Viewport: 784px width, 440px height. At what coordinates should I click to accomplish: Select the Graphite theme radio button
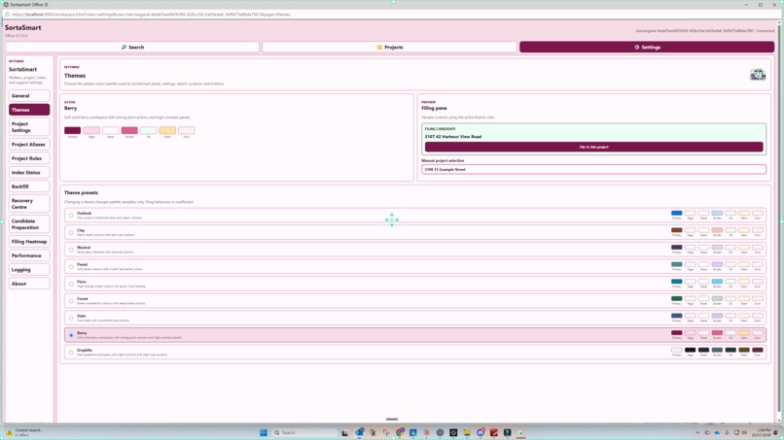point(71,353)
